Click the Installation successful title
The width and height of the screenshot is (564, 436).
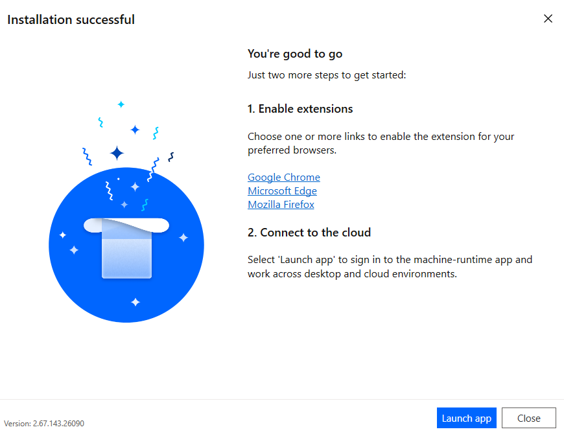71,19
